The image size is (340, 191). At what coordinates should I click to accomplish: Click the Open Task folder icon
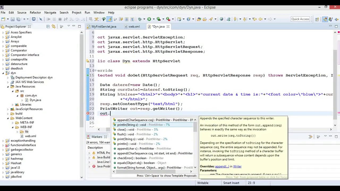pos(205,19)
